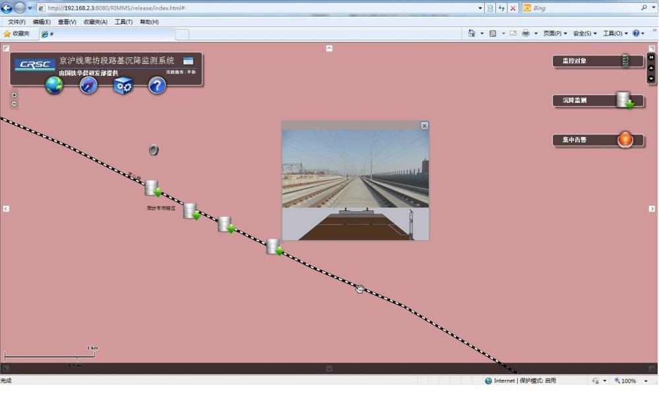Expand the 安全(S) dropdown menu
This screenshot has height=395, width=659.
point(584,33)
